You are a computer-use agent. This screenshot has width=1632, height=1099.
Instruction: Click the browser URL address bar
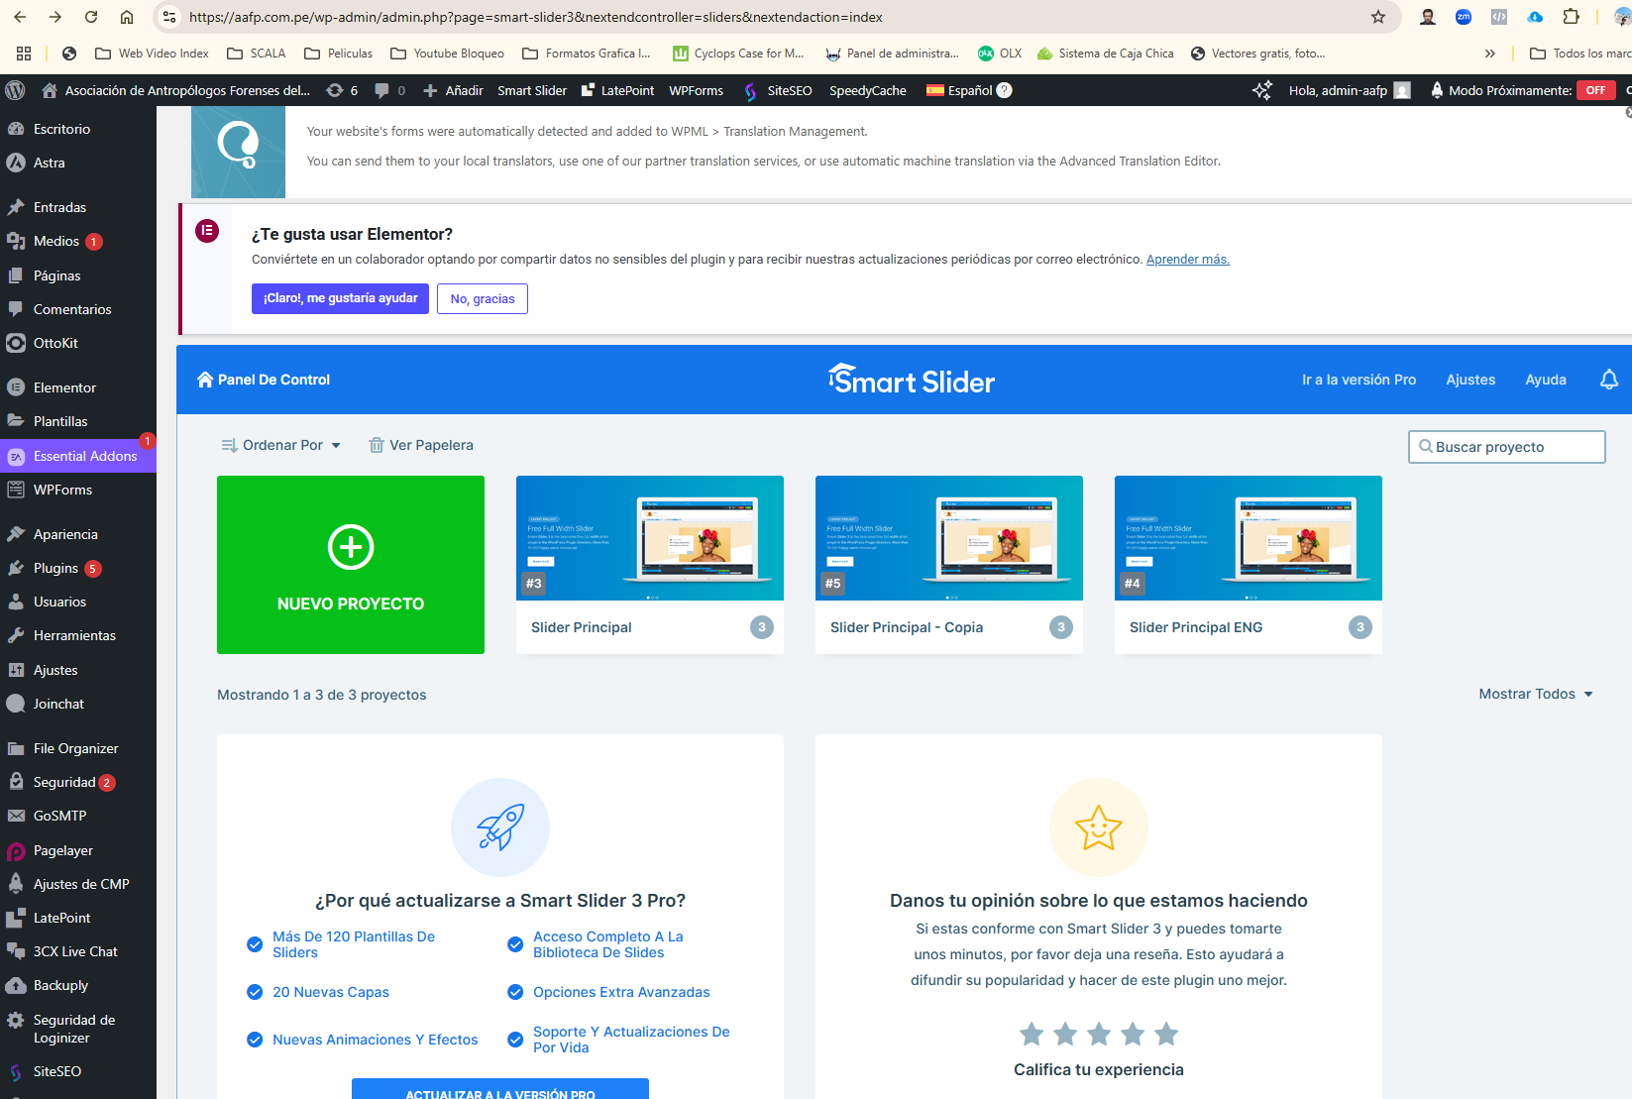tap(773, 17)
